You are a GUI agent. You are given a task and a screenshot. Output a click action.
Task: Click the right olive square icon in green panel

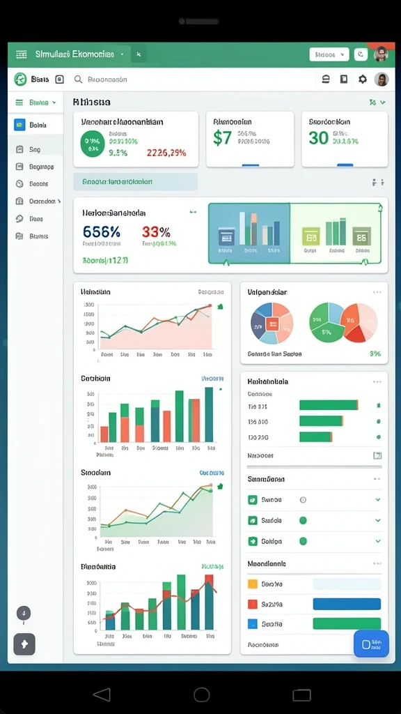(361, 236)
